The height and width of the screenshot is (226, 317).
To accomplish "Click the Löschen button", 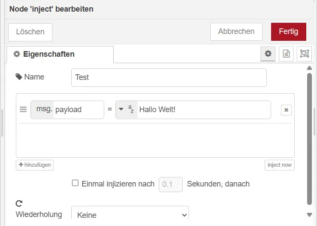I will 30,32.
